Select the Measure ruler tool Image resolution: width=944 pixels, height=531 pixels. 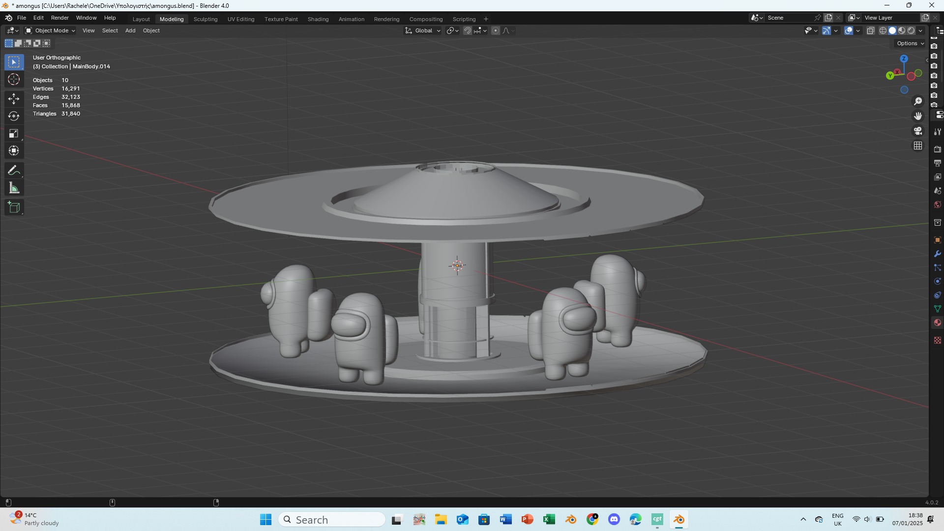click(x=14, y=188)
